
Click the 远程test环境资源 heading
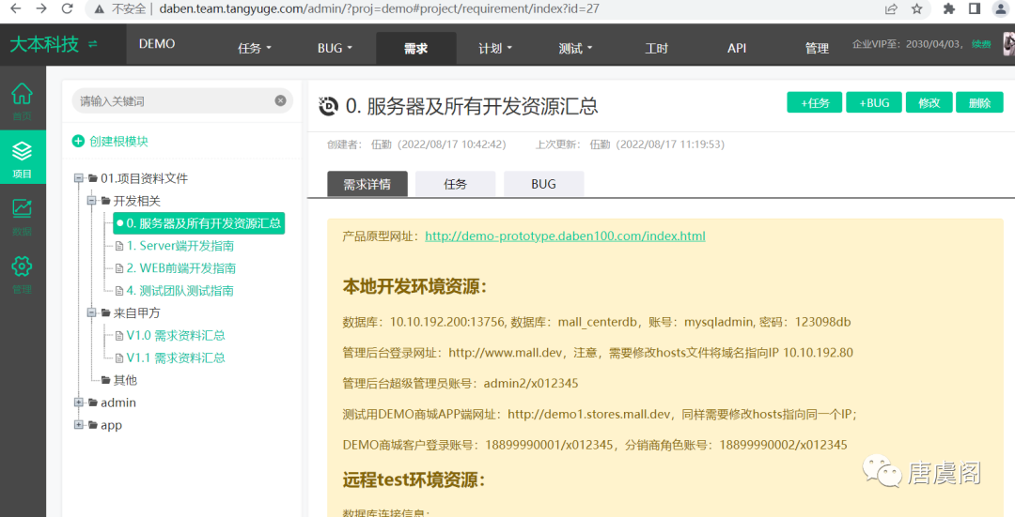pyautogui.click(x=414, y=479)
